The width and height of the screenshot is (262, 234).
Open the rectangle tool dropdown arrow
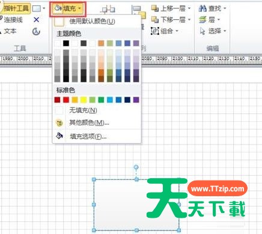[x=44, y=8]
